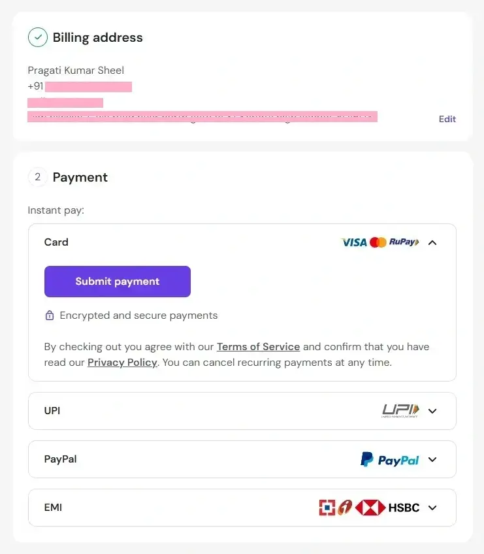Click the padlock secure payments icon
484x554 pixels.
tap(50, 315)
